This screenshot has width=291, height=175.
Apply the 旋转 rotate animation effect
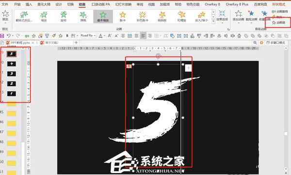[64, 16]
